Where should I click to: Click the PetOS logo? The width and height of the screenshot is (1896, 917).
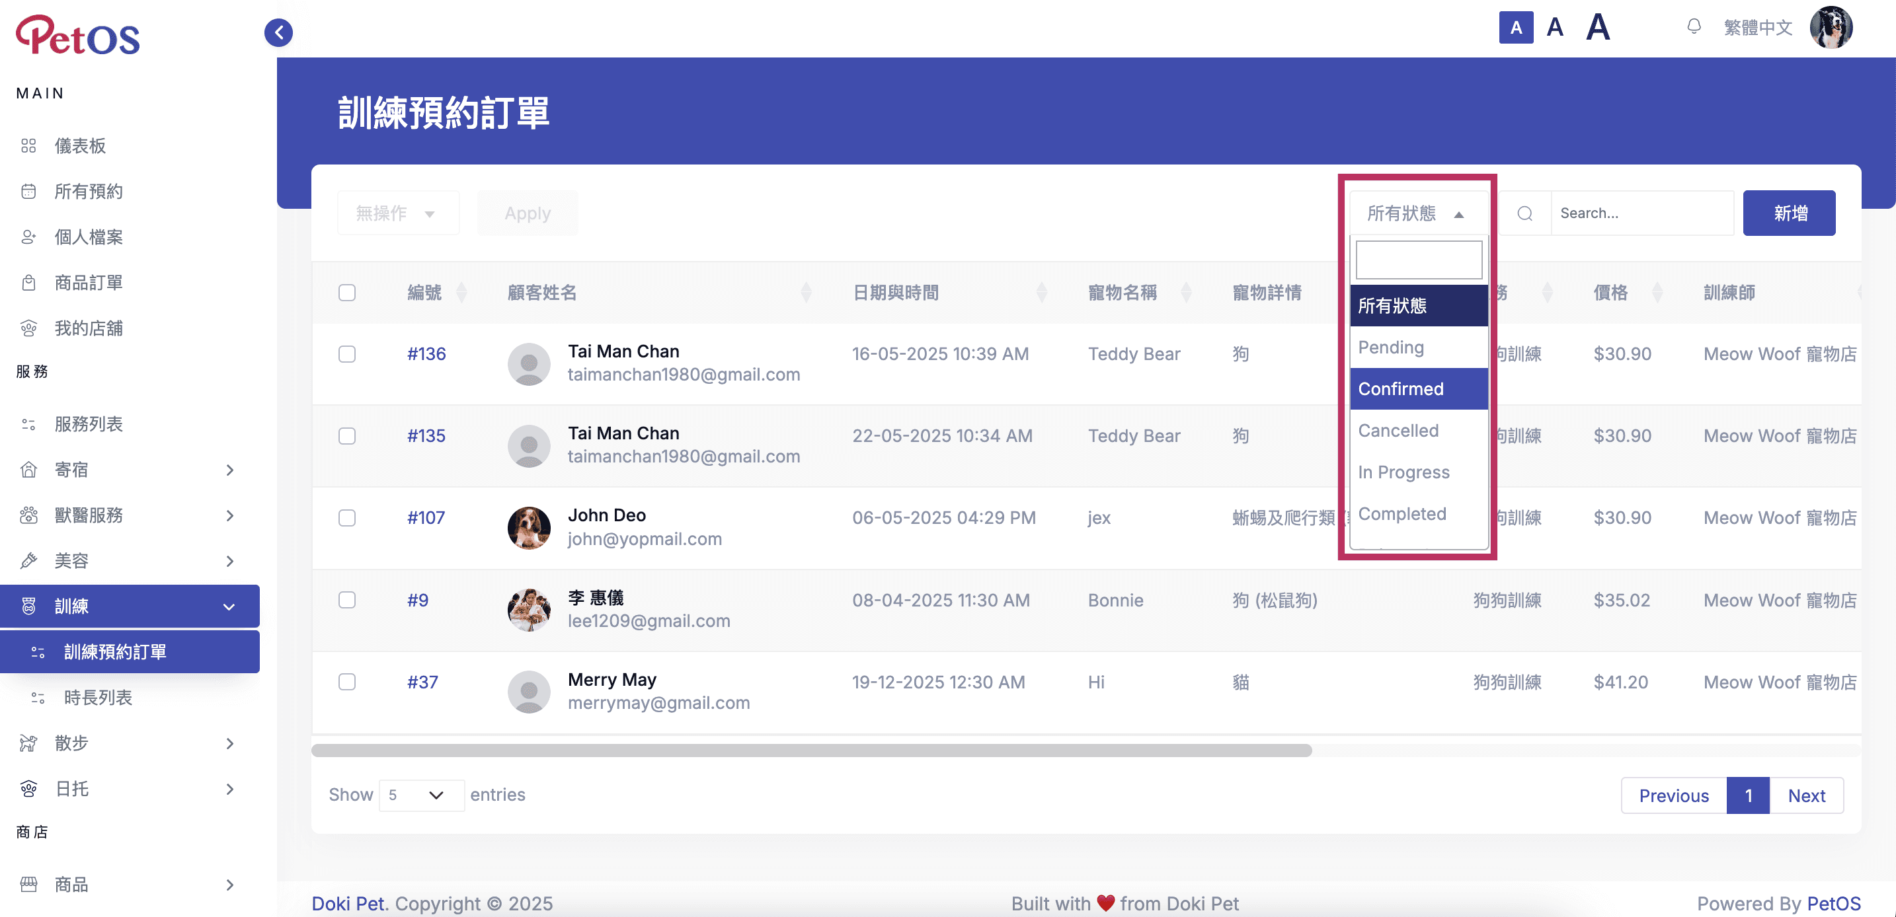[x=77, y=34]
